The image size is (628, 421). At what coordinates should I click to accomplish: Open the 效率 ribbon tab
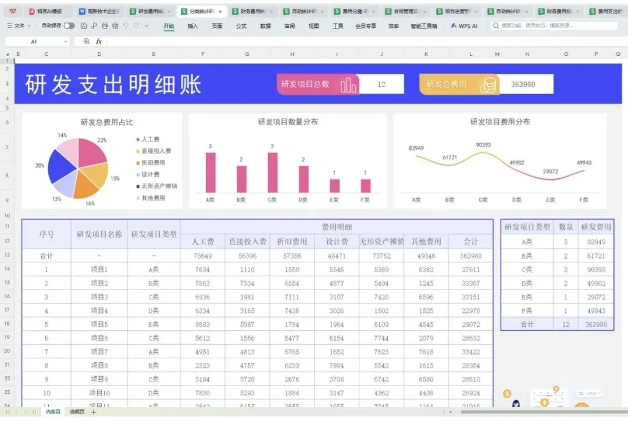[393, 26]
